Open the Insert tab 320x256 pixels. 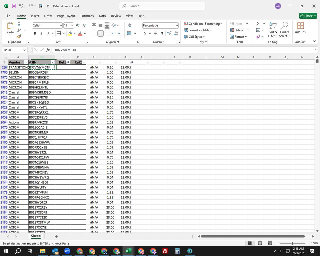click(x=35, y=16)
